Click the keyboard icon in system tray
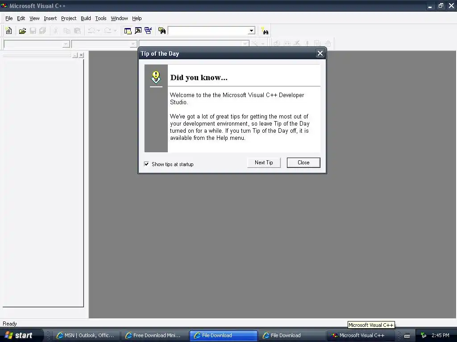Viewport: 457px width, 342px height. click(407, 336)
